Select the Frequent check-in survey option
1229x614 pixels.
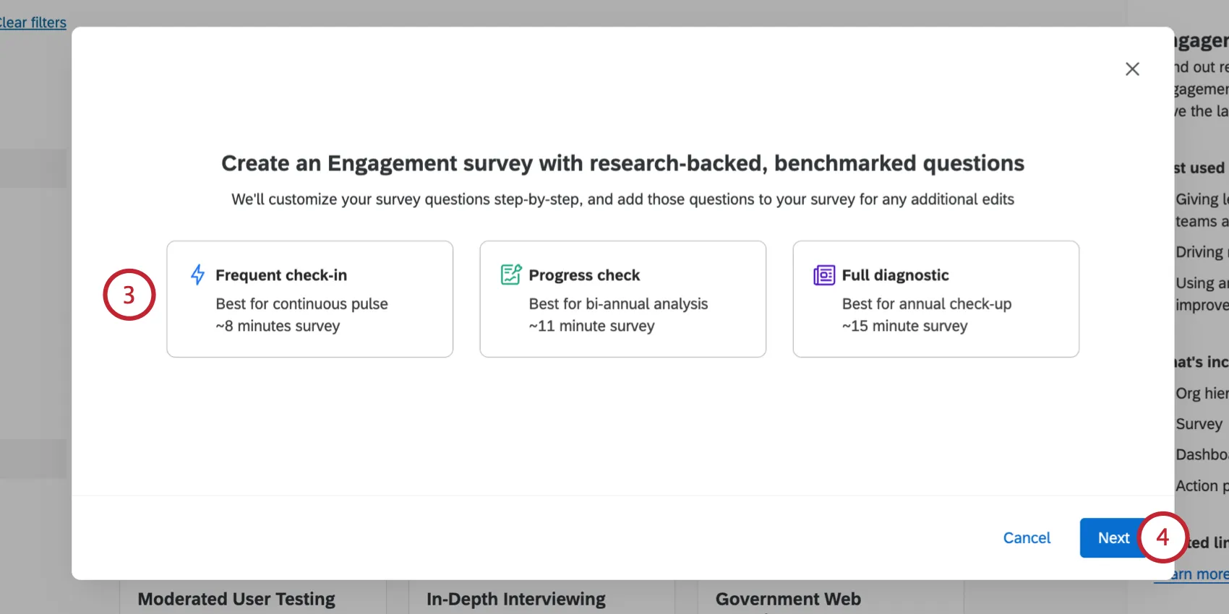(x=309, y=299)
